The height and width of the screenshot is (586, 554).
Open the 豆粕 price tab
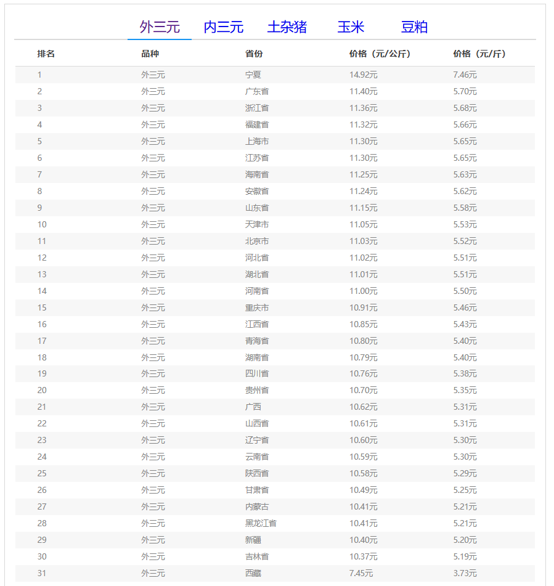click(x=414, y=27)
